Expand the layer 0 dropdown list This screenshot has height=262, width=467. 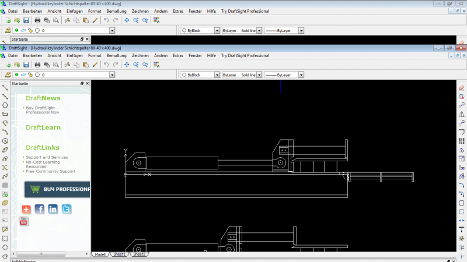(111, 75)
